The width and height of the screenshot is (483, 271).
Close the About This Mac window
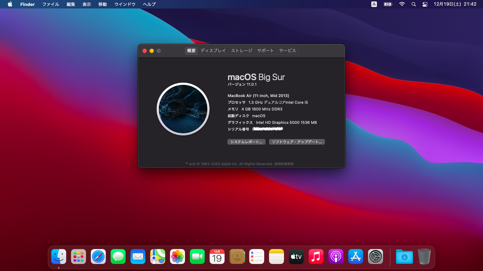145,51
